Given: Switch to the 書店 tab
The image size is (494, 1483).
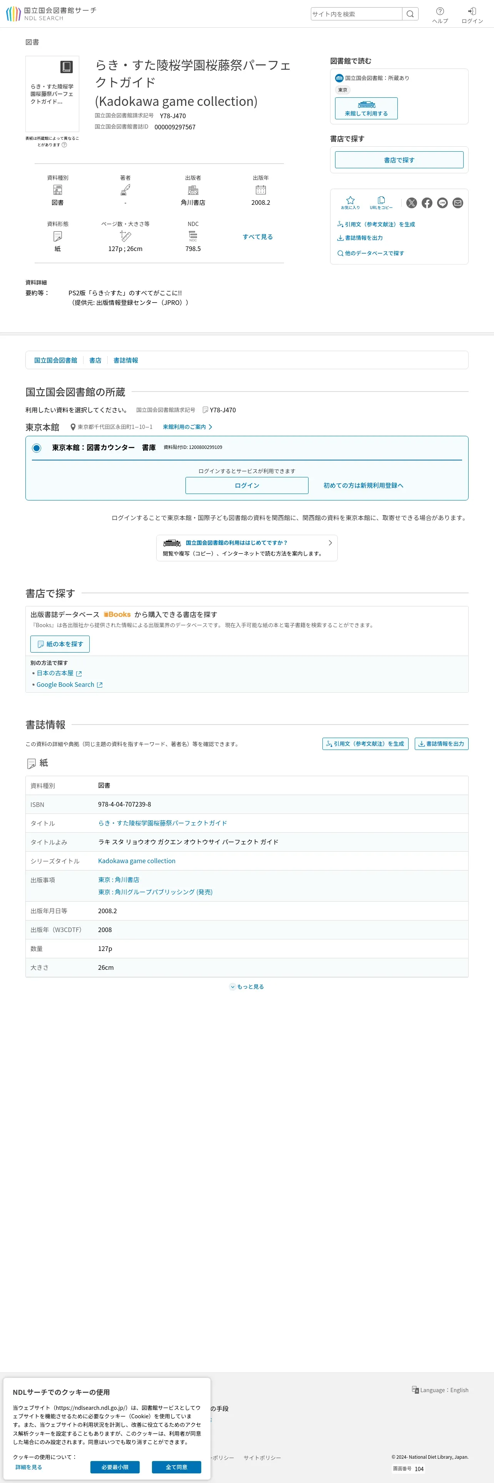Looking at the screenshot, I should (95, 360).
